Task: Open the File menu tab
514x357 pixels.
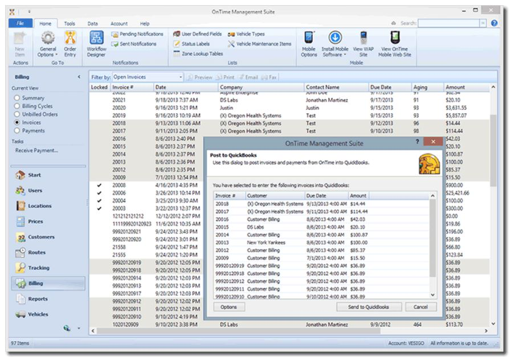Action: coord(21,23)
